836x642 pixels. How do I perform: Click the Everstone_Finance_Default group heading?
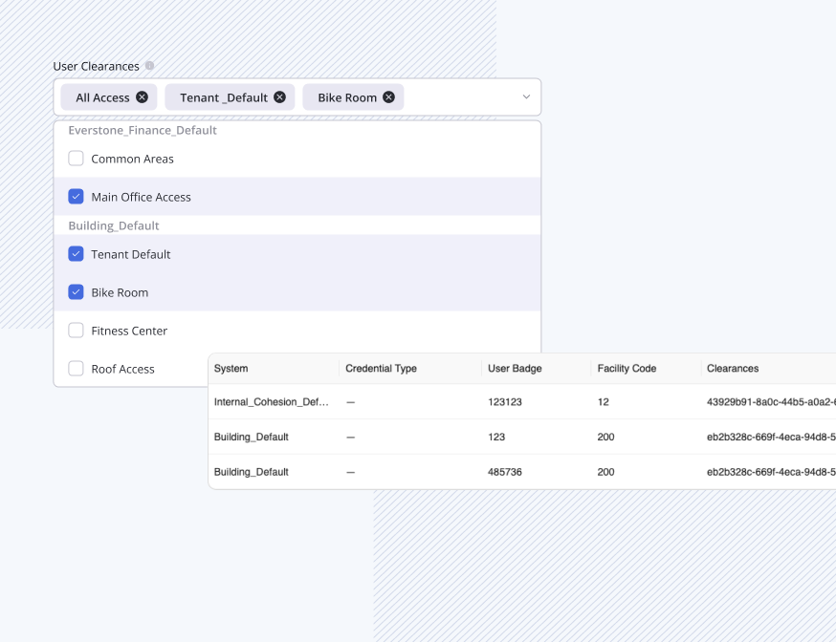click(x=143, y=131)
